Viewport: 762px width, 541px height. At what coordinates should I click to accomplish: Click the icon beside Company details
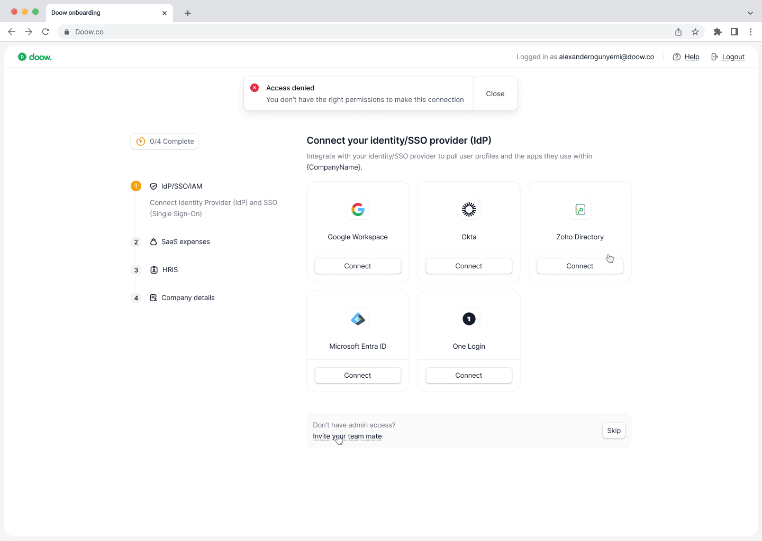[153, 298]
